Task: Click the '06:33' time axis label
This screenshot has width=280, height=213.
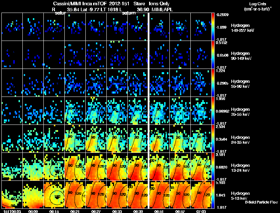Action: point(117,211)
